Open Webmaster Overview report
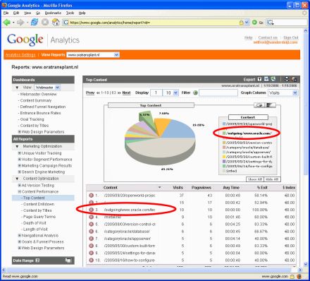The width and height of the screenshot is (310, 281). coord(38,94)
